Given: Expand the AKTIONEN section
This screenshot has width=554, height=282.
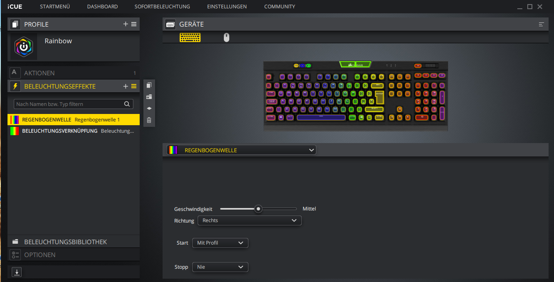Looking at the screenshot, I should pyautogui.click(x=73, y=73).
